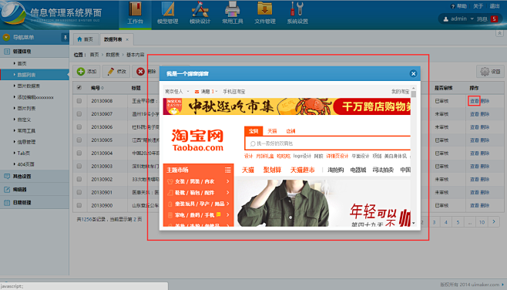Viewport: 507px width, 290px height.
Task: Click the 中秋 banner in the Taobao popup
Action: point(287,106)
